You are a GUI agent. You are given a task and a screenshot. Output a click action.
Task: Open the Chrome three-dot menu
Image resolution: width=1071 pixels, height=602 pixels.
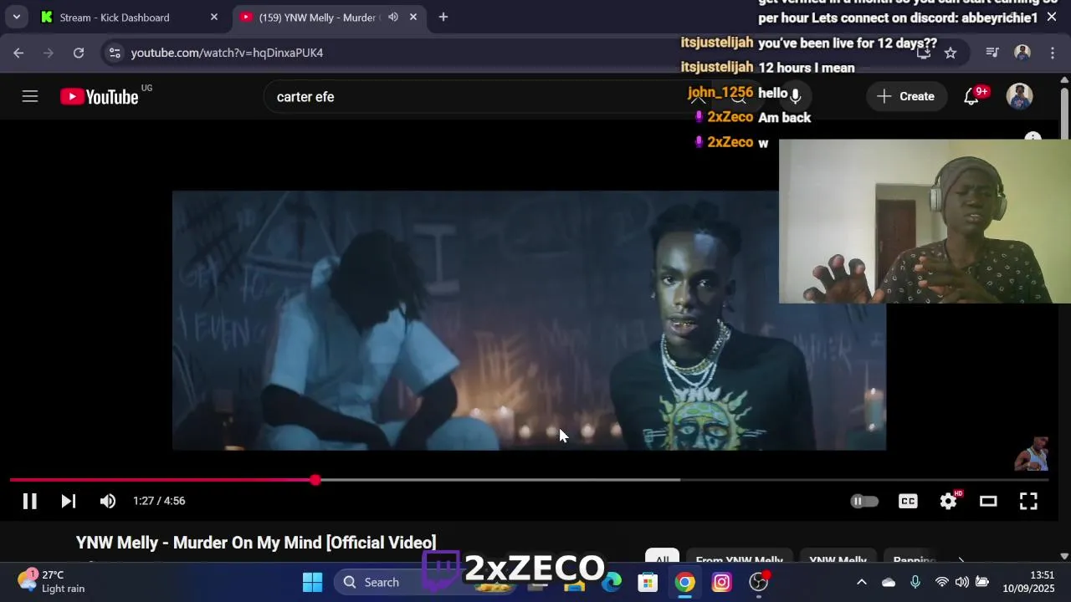tap(1053, 53)
